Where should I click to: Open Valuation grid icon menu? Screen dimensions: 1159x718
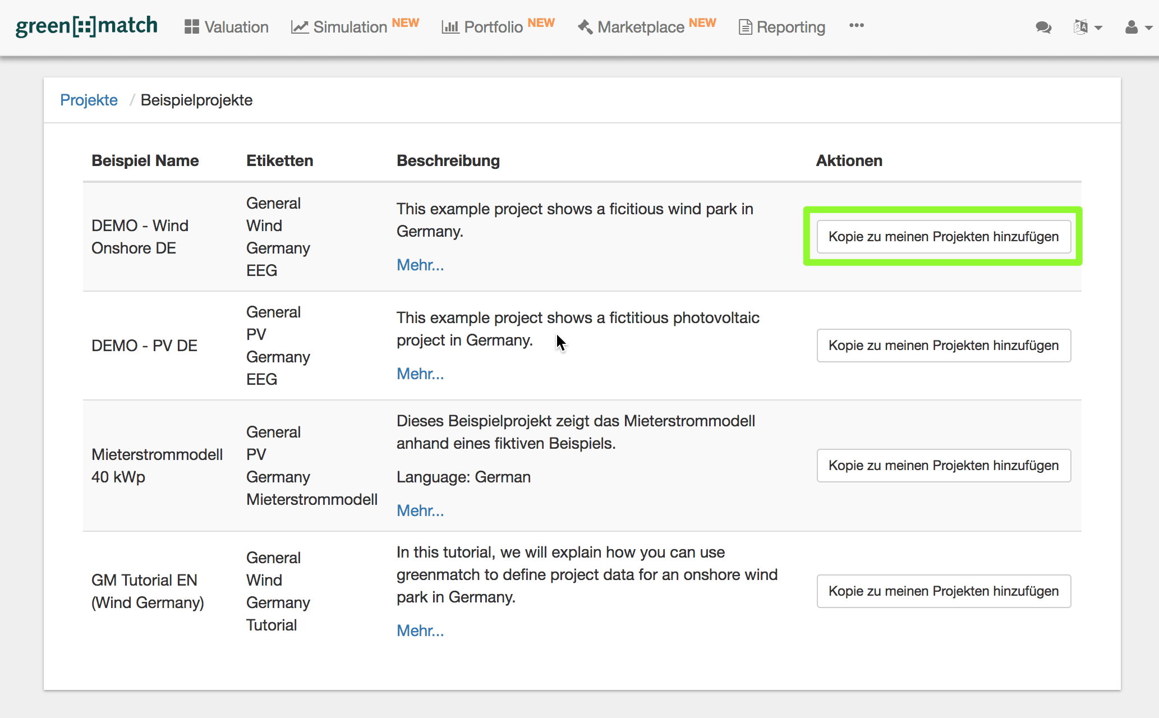pyautogui.click(x=192, y=27)
